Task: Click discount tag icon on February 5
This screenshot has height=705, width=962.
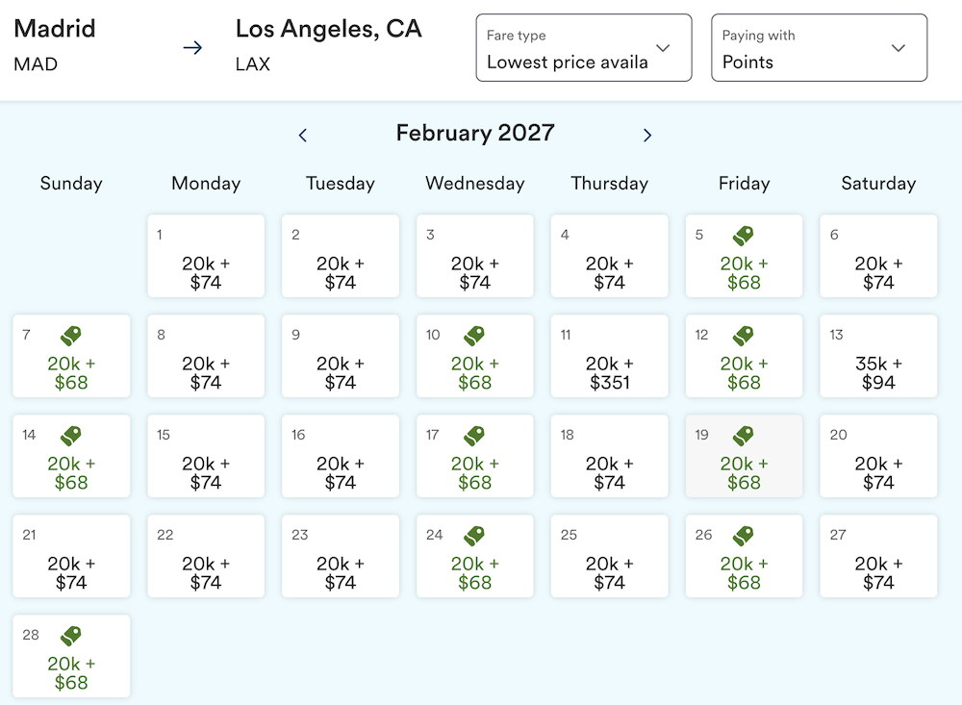Action: tap(743, 235)
